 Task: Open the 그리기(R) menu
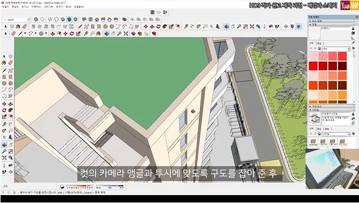click(49, 7)
